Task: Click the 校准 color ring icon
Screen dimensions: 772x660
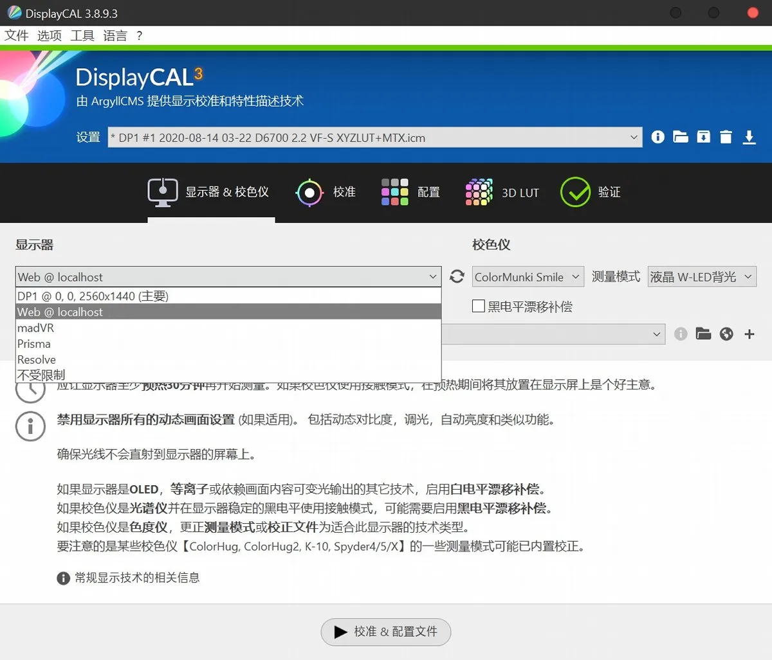Action: point(309,192)
